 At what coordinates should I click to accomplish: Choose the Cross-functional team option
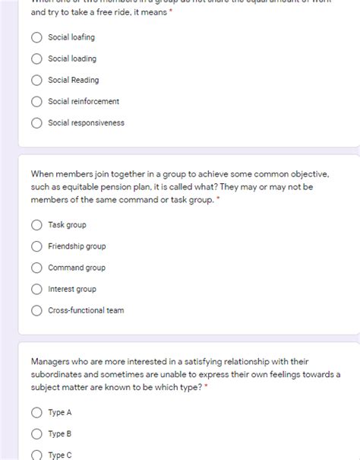point(36,311)
